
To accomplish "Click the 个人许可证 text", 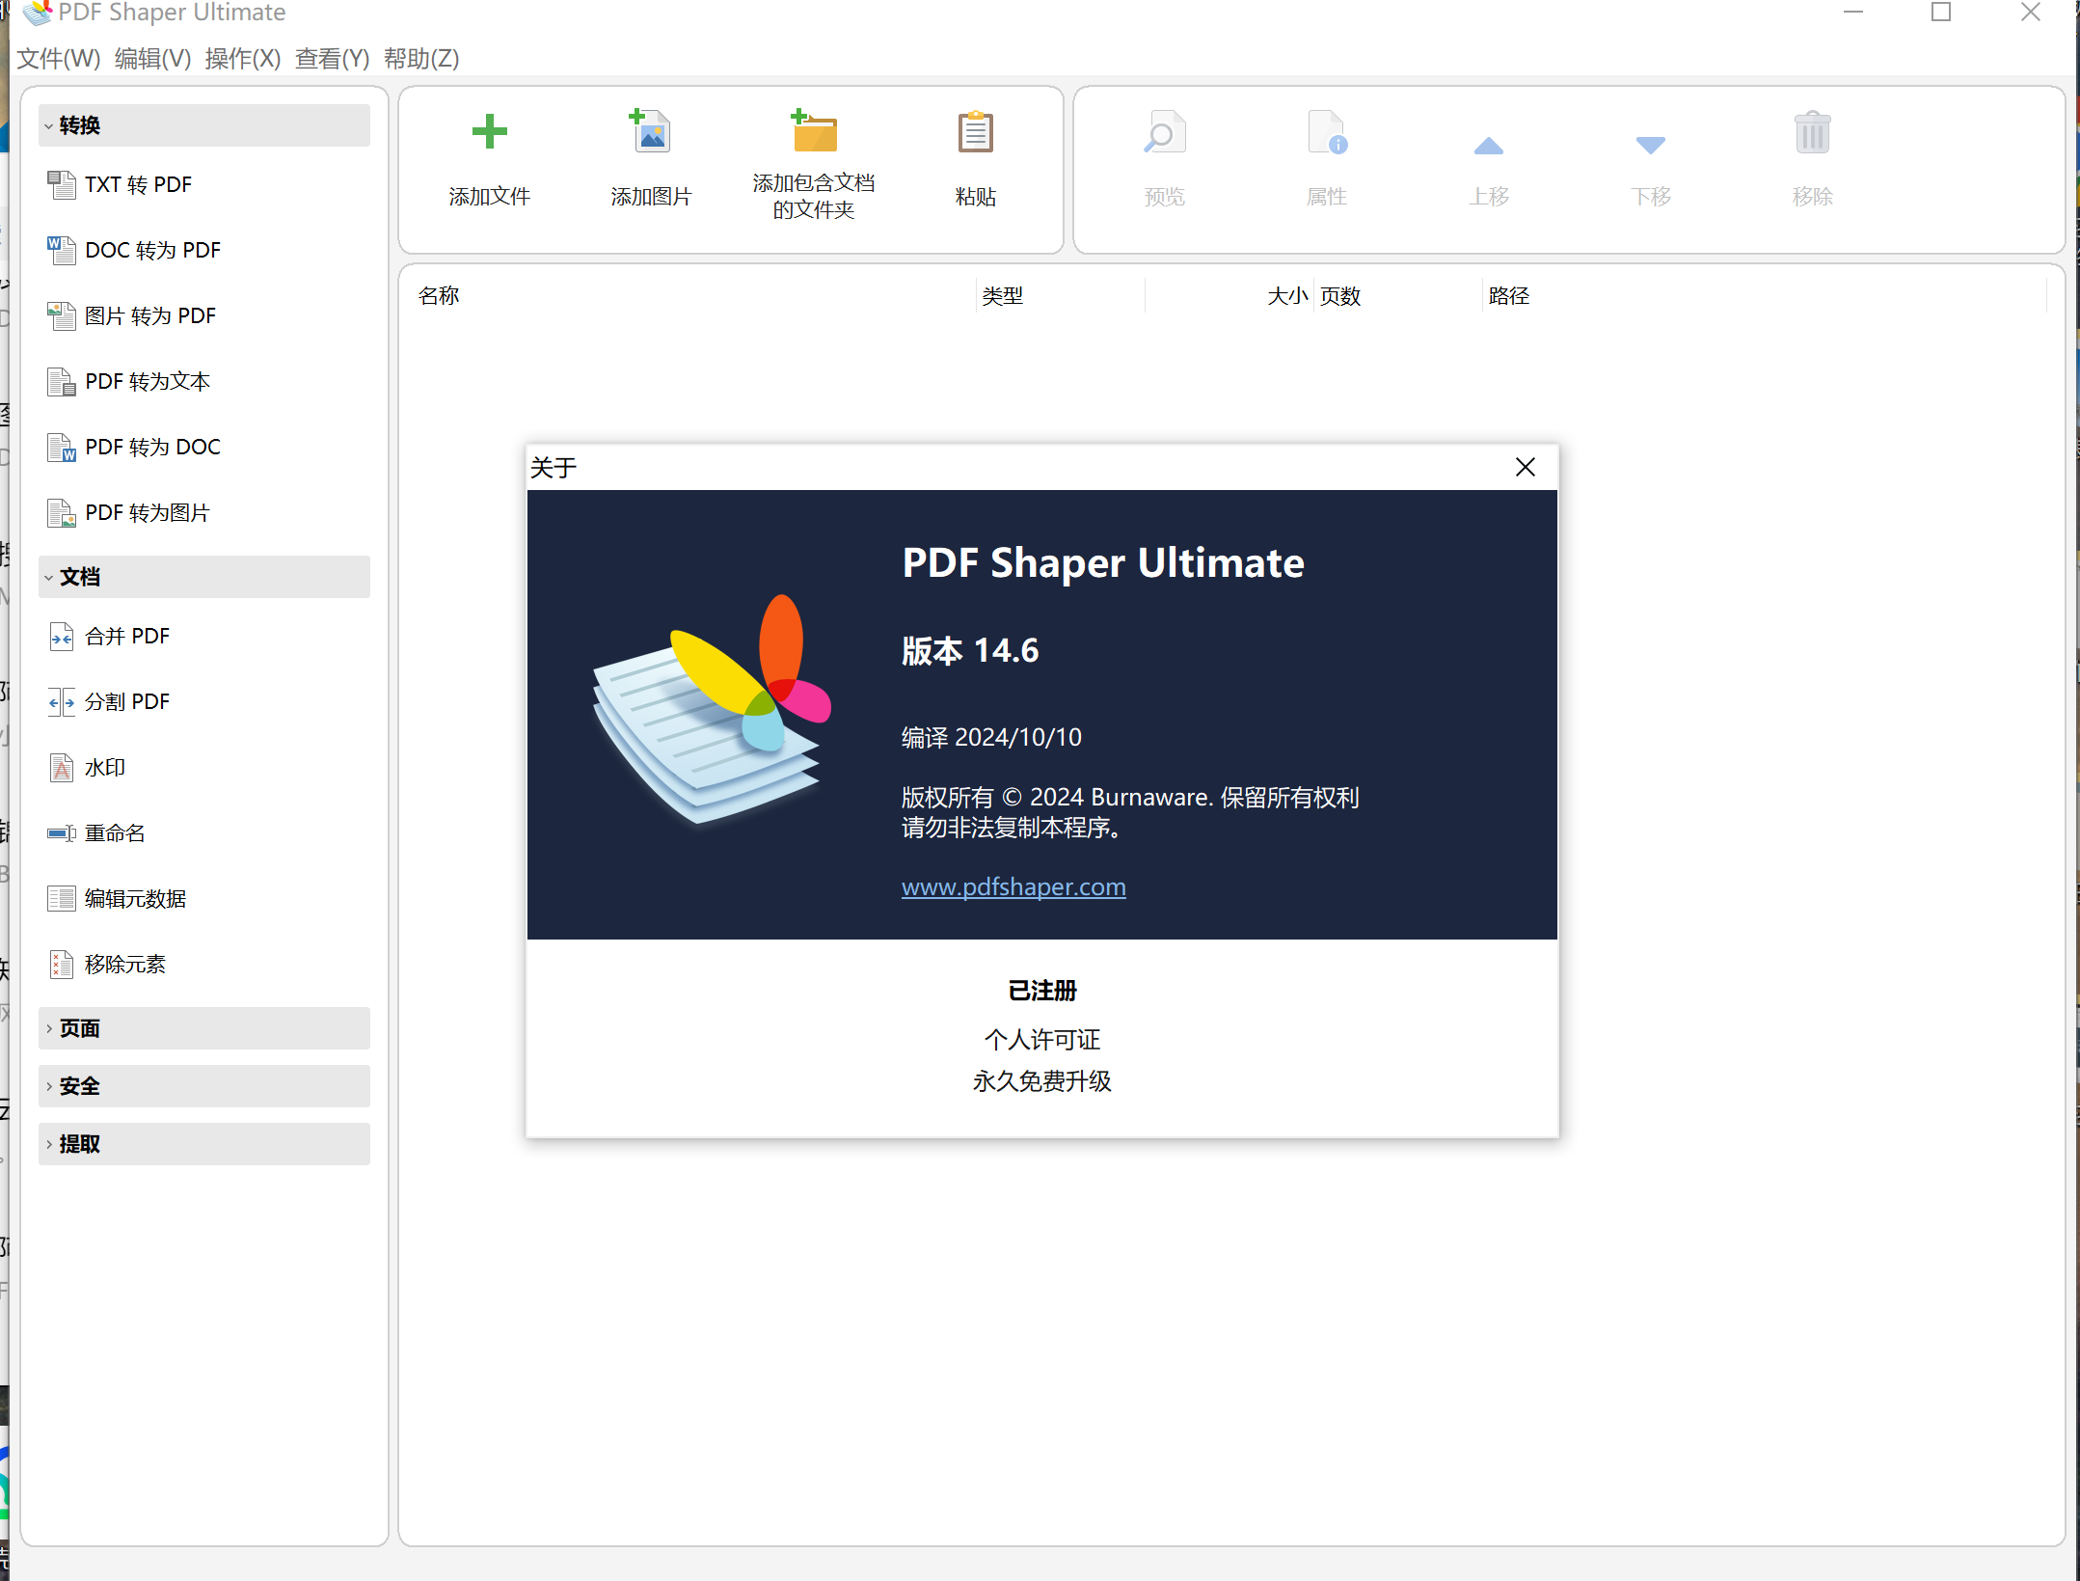I will pyautogui.click(x=1041, y=1040).
